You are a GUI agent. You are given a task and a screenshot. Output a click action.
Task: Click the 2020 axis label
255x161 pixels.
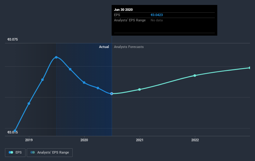click(x=84, y=140)
